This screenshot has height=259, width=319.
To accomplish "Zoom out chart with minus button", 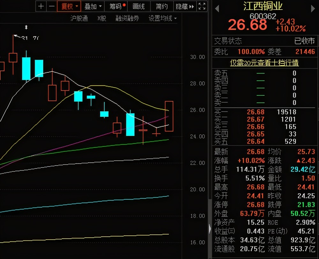I will pos(52,6).
